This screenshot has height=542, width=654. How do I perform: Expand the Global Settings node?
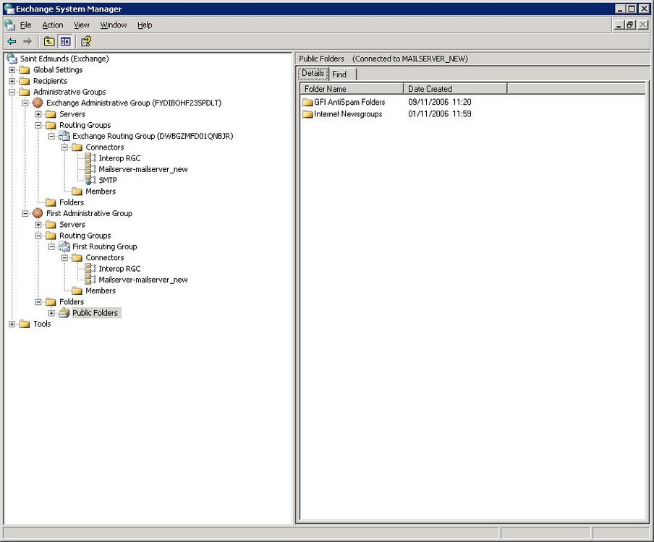(x=12, y=69)
